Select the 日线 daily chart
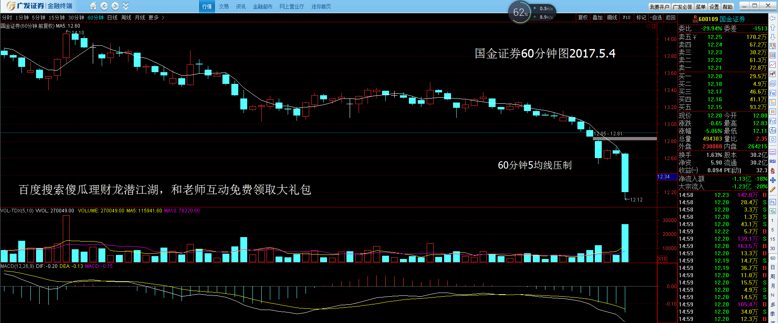The image size is (778, 323). tap(112, 17)
